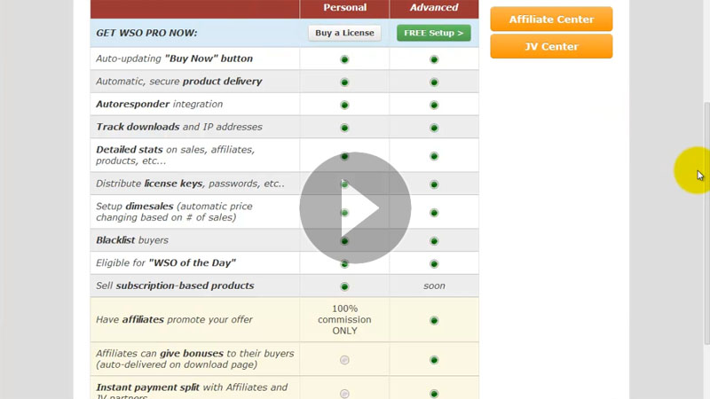Click Advanced green dot for Detailed stats row

[434, 156]
